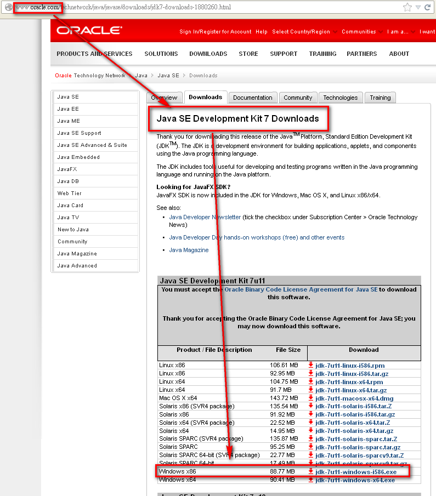
Task: Switch to the Technologies tab
Action: click(x=341, y=98)
